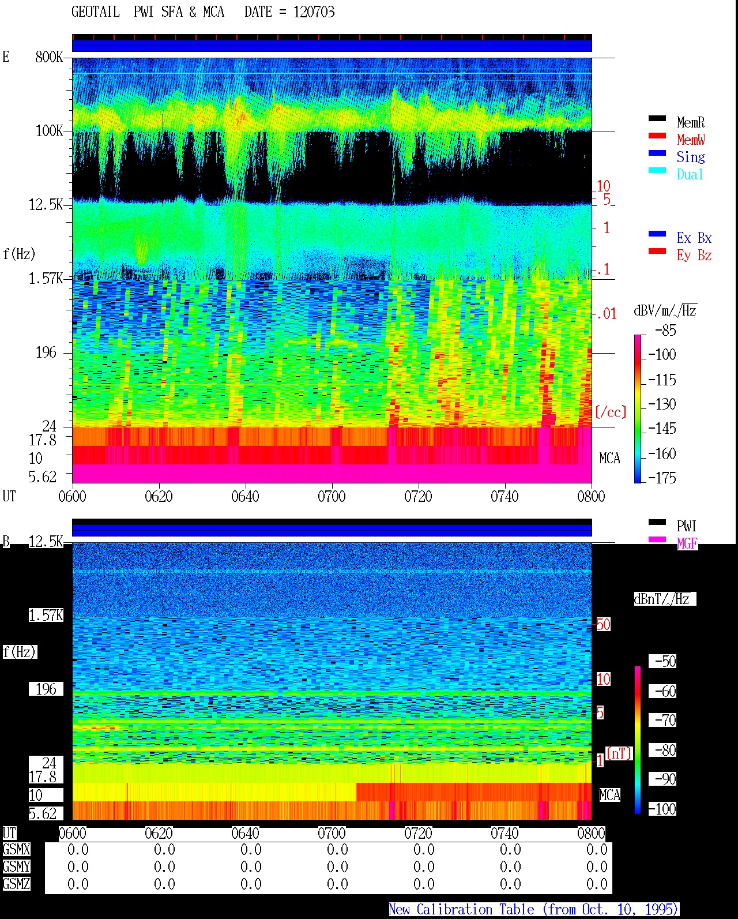Viewport: 738px width, 919px height.
Task: Click the -100 magnetic scale value
Action: (662, 809)
